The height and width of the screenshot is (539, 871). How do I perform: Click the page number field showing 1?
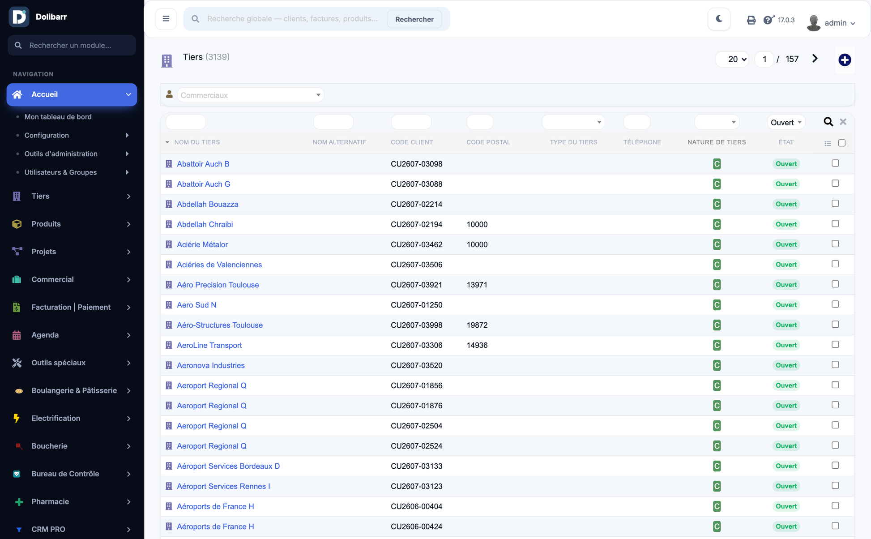[764, 59]
